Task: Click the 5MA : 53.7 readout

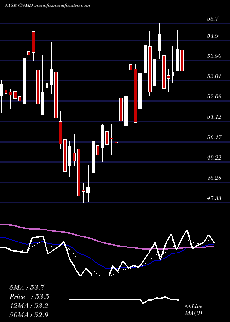Action: pos(27,287)
